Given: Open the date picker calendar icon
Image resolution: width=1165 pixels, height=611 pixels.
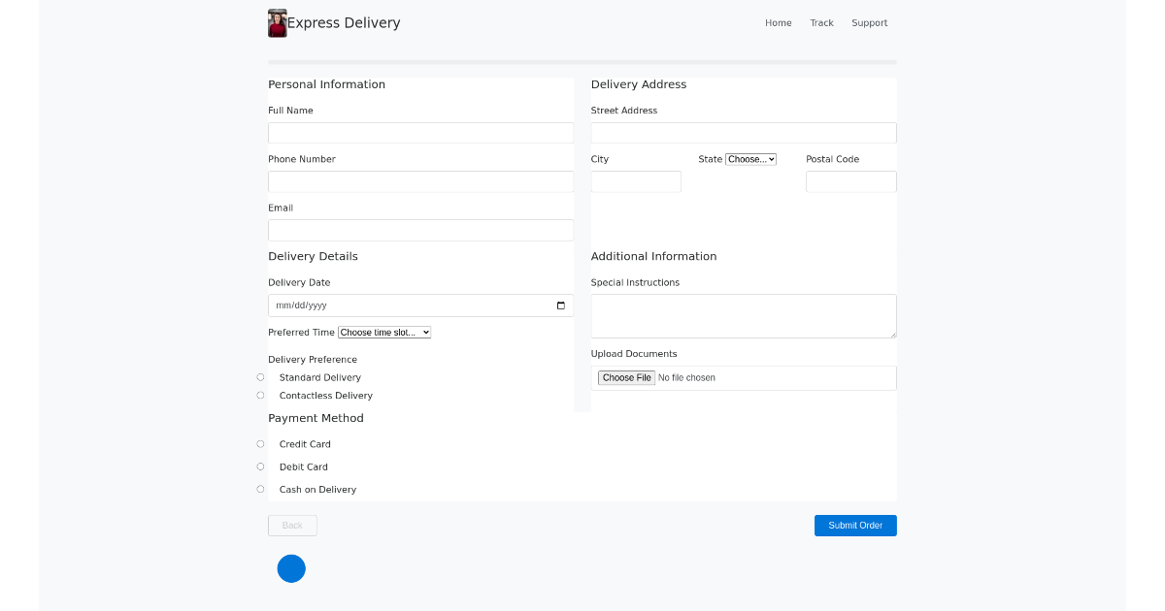Looking at the screenshot, I should (561, 305).
